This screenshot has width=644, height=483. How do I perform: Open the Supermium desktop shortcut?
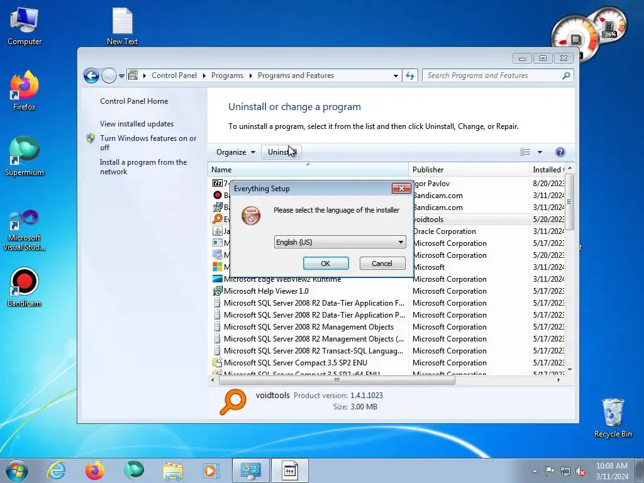tap(25, 157)
